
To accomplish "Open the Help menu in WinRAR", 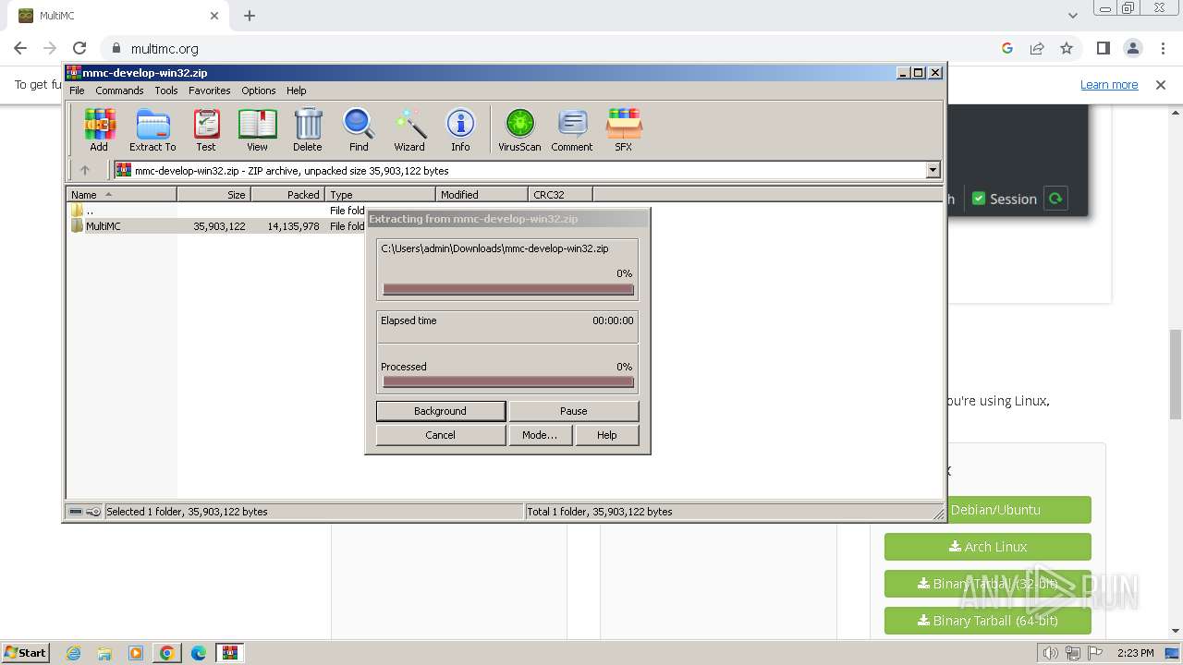I will tap(296, 91).
